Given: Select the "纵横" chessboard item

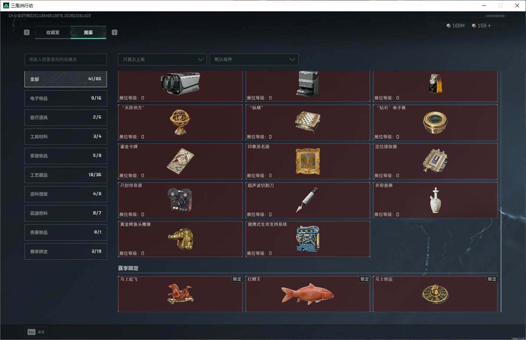Looking at the screenshot, I should tap(308, 123).
